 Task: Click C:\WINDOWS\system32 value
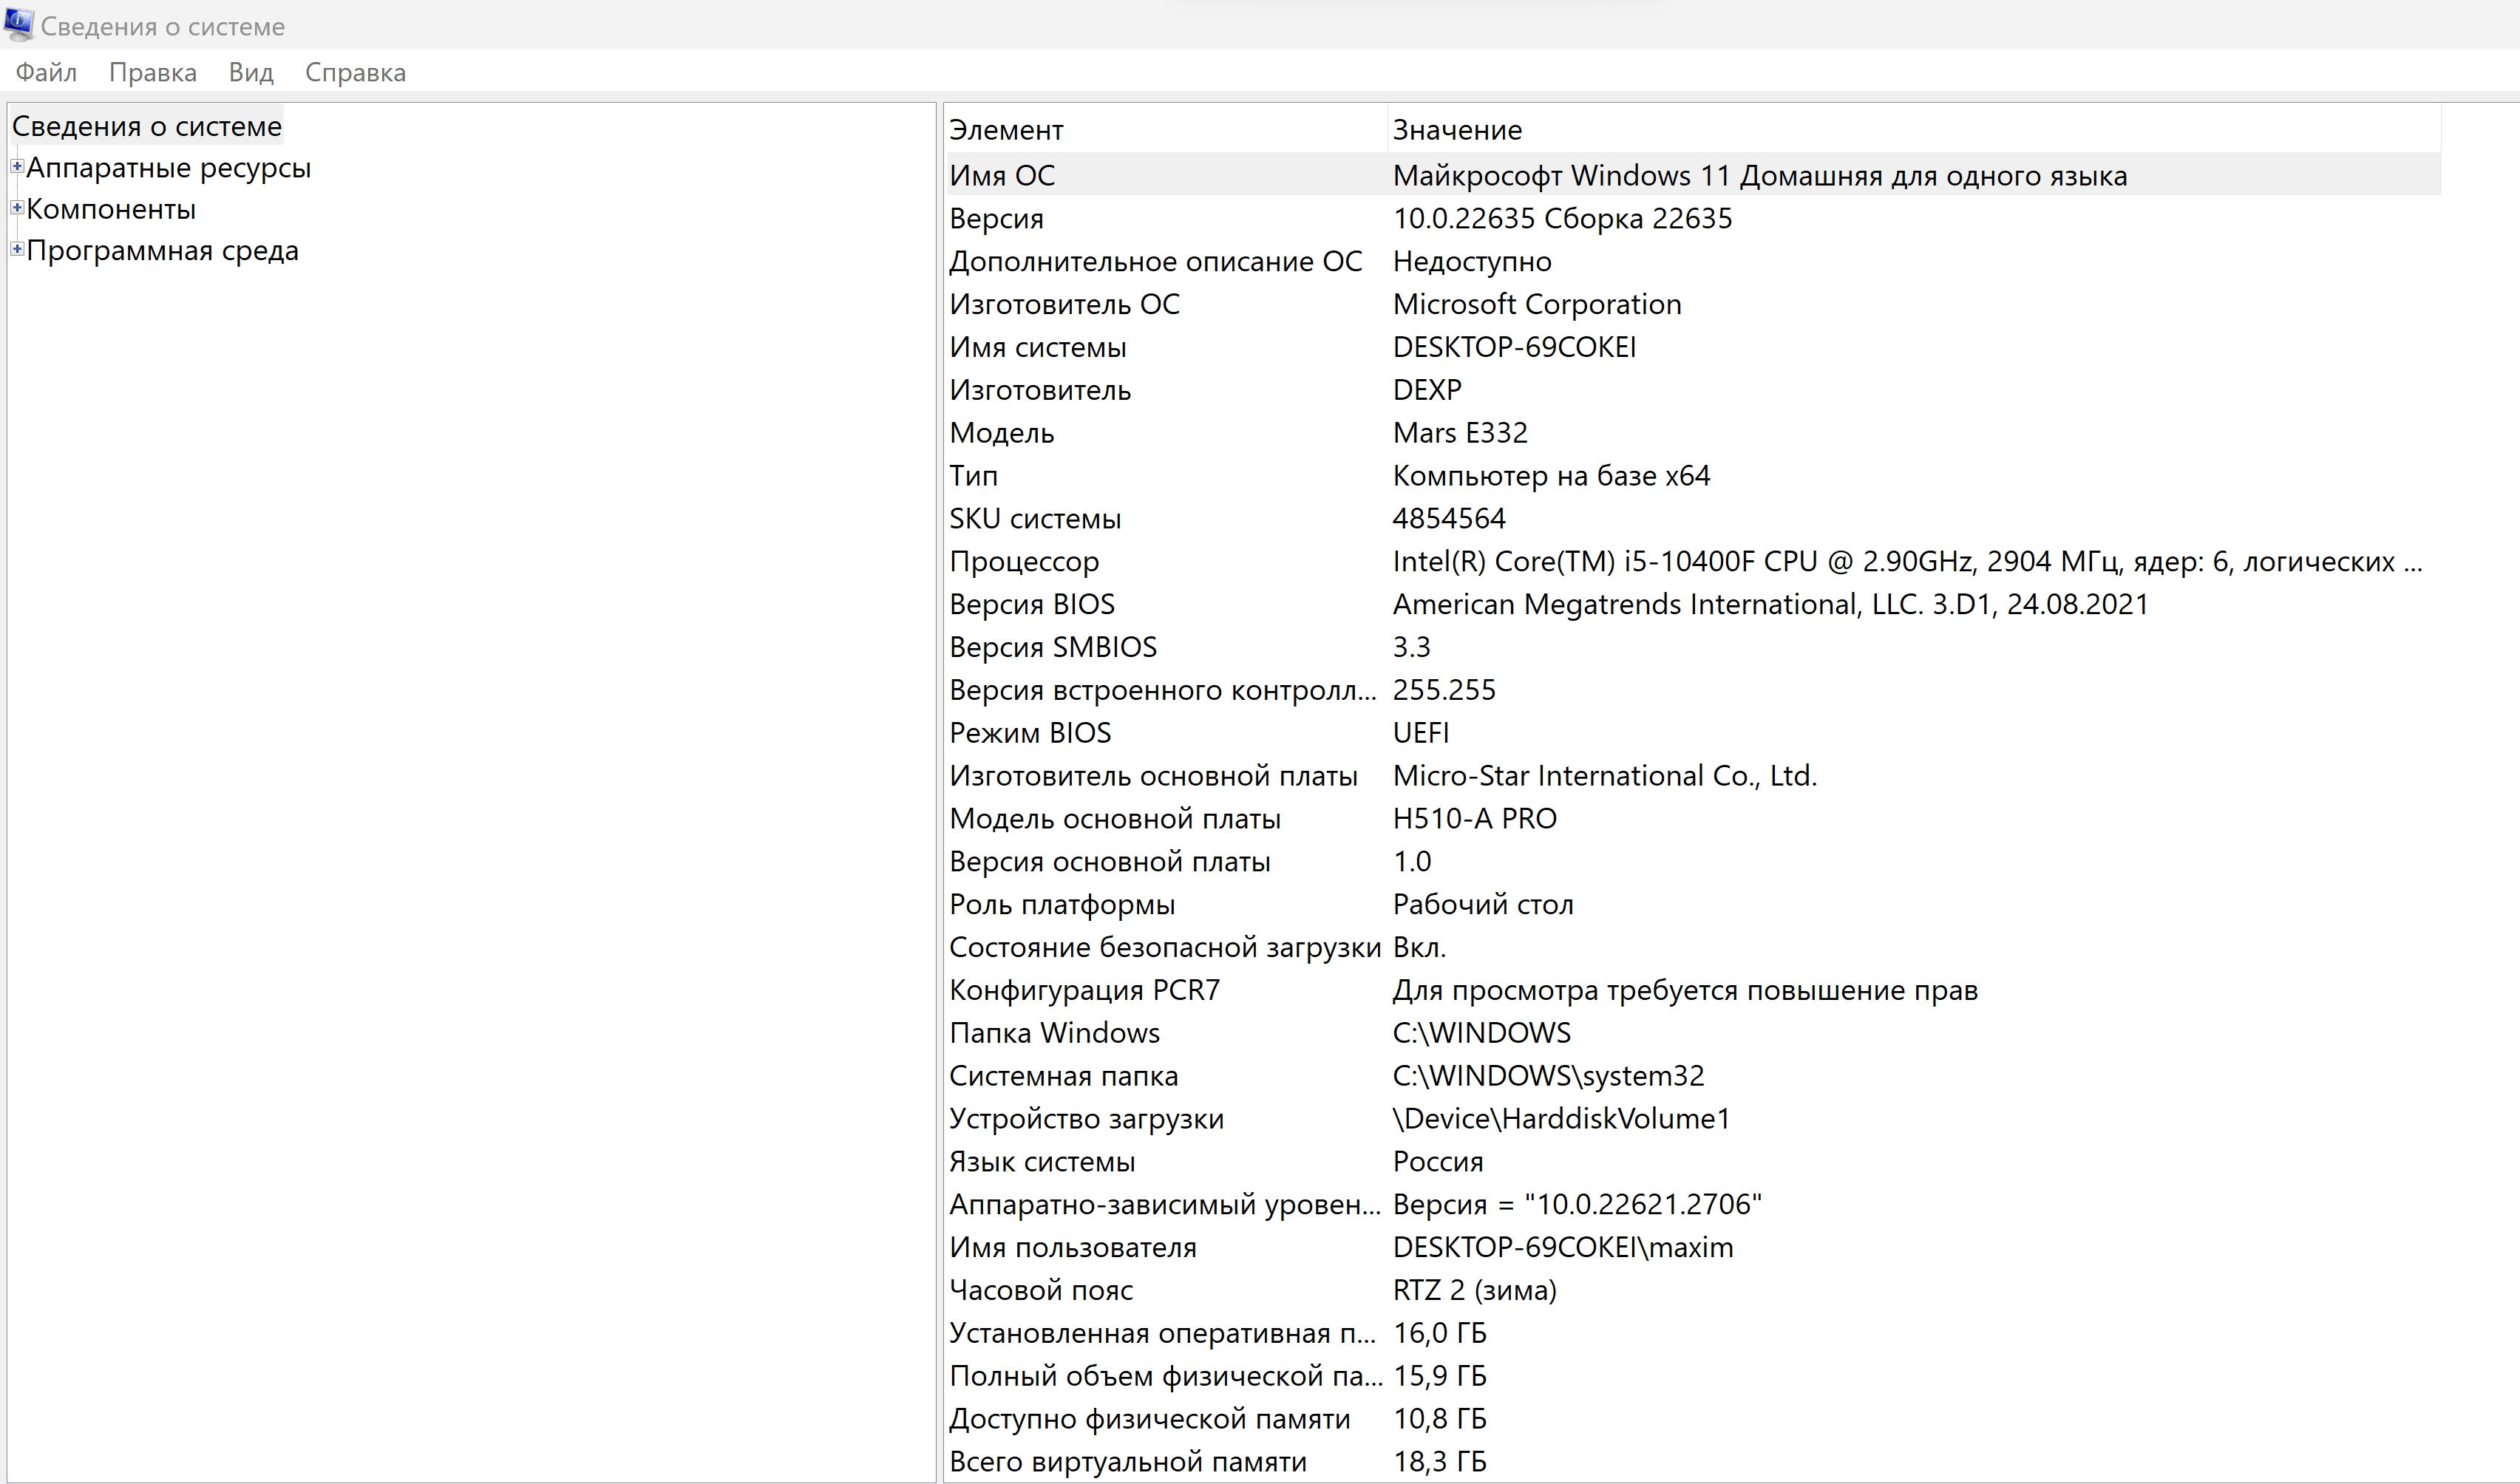(1548, 1076)
